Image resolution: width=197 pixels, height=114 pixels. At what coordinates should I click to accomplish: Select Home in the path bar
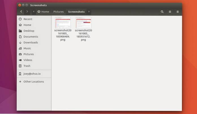pos(43,12)
